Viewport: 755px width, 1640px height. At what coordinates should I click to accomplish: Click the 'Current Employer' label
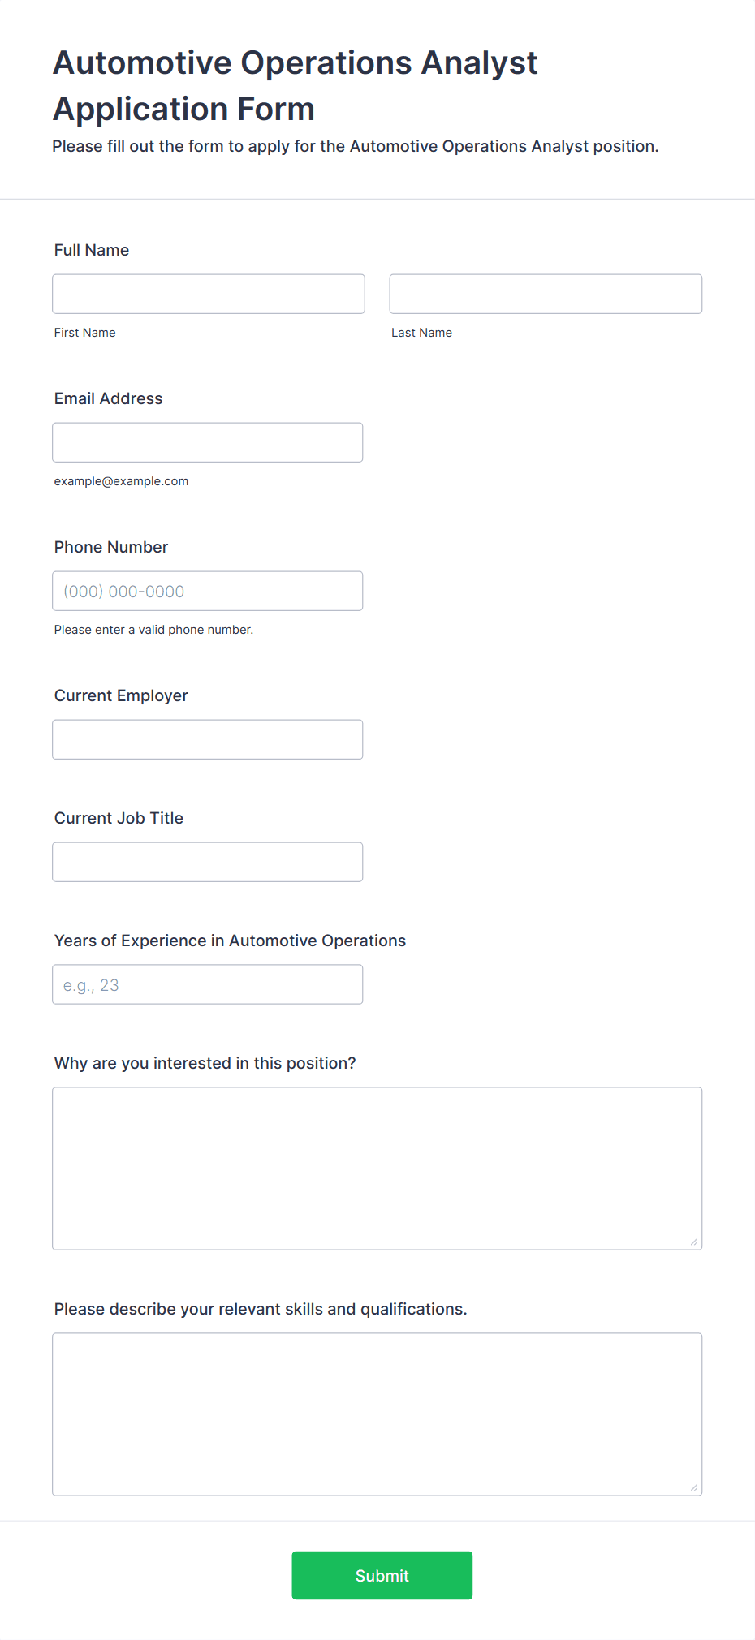click(x=121, y=695)
